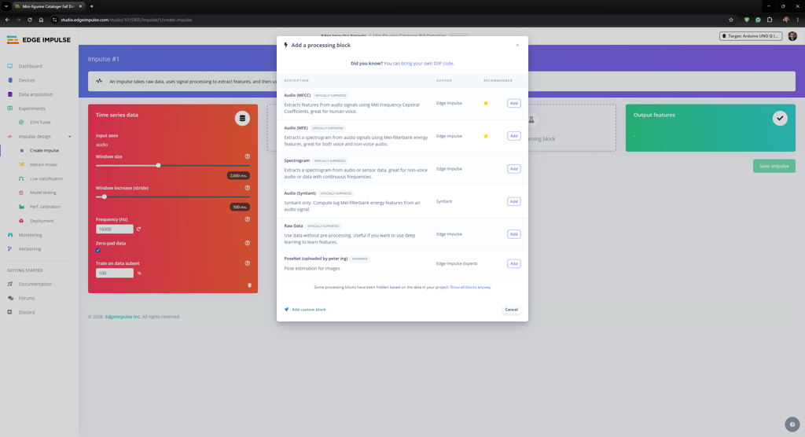This screenshot has width=805, height=437.
Task: Click the Save impulse button
Action: pyautogui.click(x=774, y=166)
